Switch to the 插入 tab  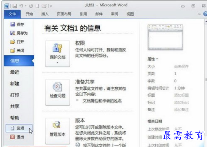pos(45,14)
